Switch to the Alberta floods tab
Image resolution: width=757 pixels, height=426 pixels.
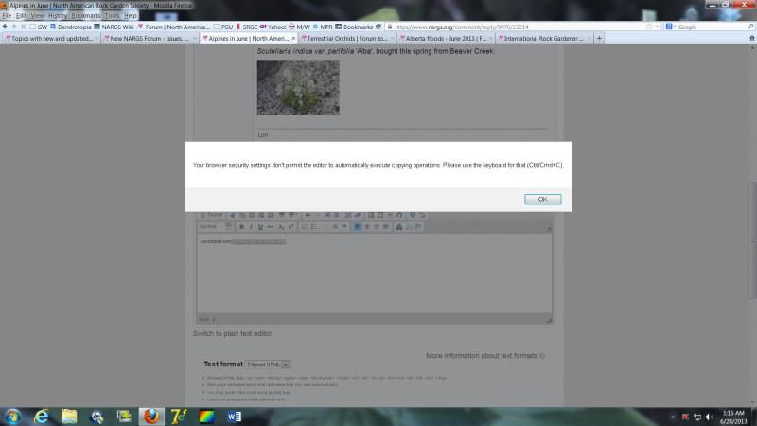coord(442,38)
